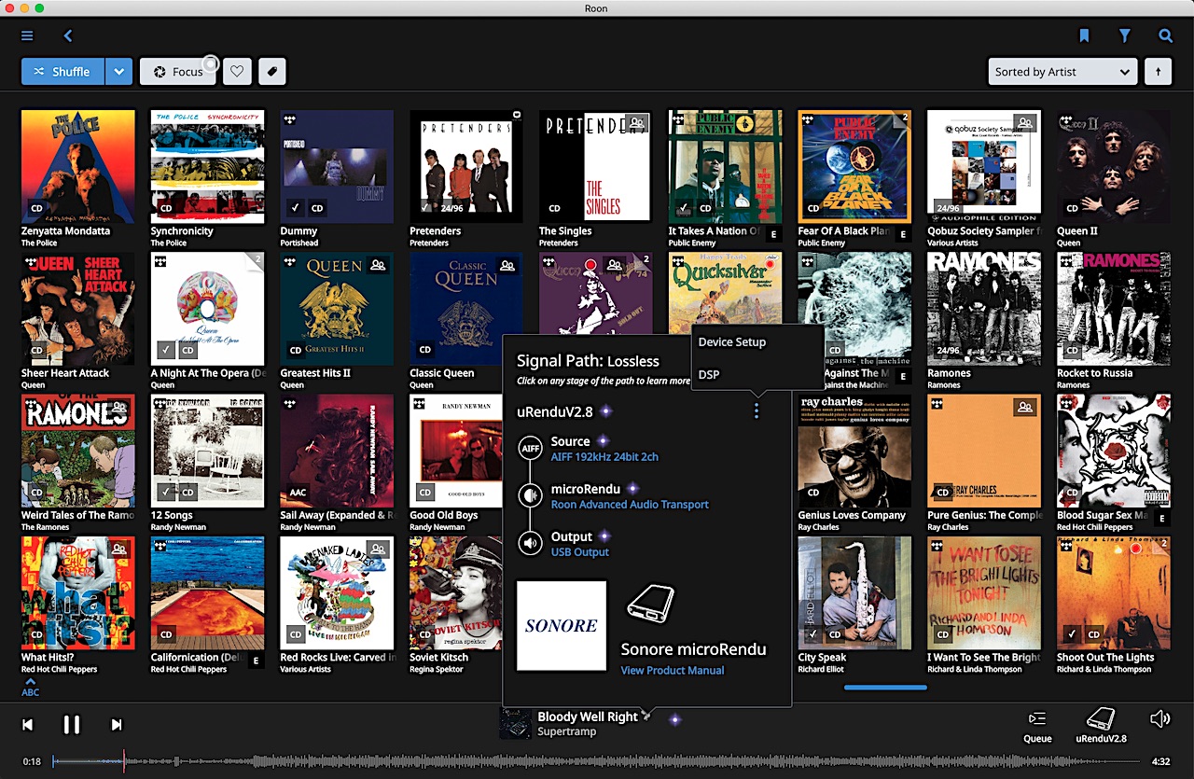Go back using the left arrow
This screenshot has height=779, width=1194.
[x=68, y=36]
